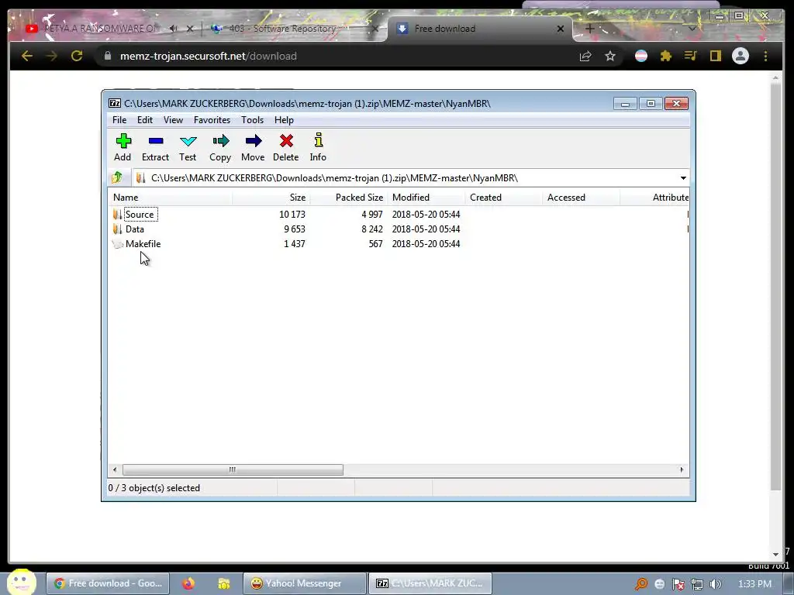Open the Start menu smiley button
Image resolution: width=794 pixels, height=595 pixels.
(x=21, y=582)
